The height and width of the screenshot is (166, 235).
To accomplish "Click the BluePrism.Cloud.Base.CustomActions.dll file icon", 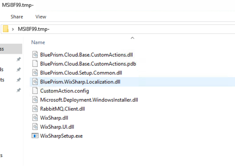I will click(x=35, y=55).
